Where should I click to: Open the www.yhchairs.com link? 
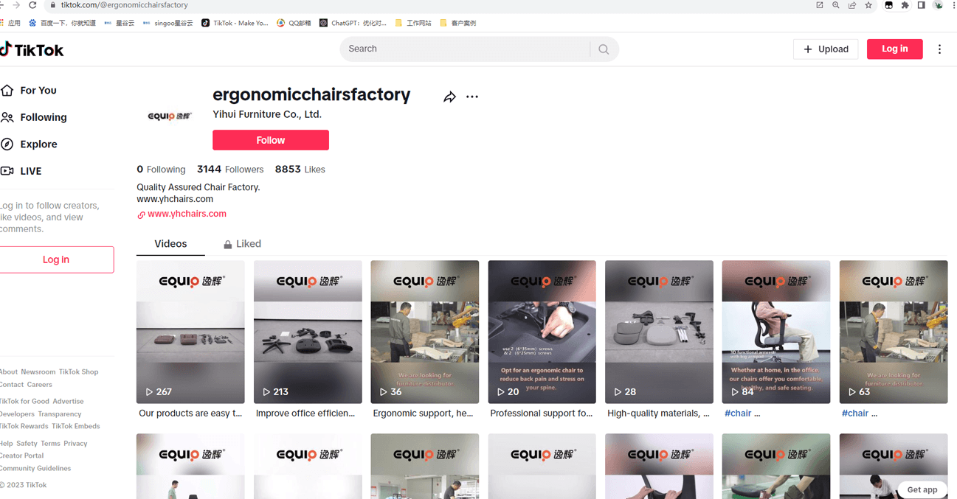tap(187, 214)
